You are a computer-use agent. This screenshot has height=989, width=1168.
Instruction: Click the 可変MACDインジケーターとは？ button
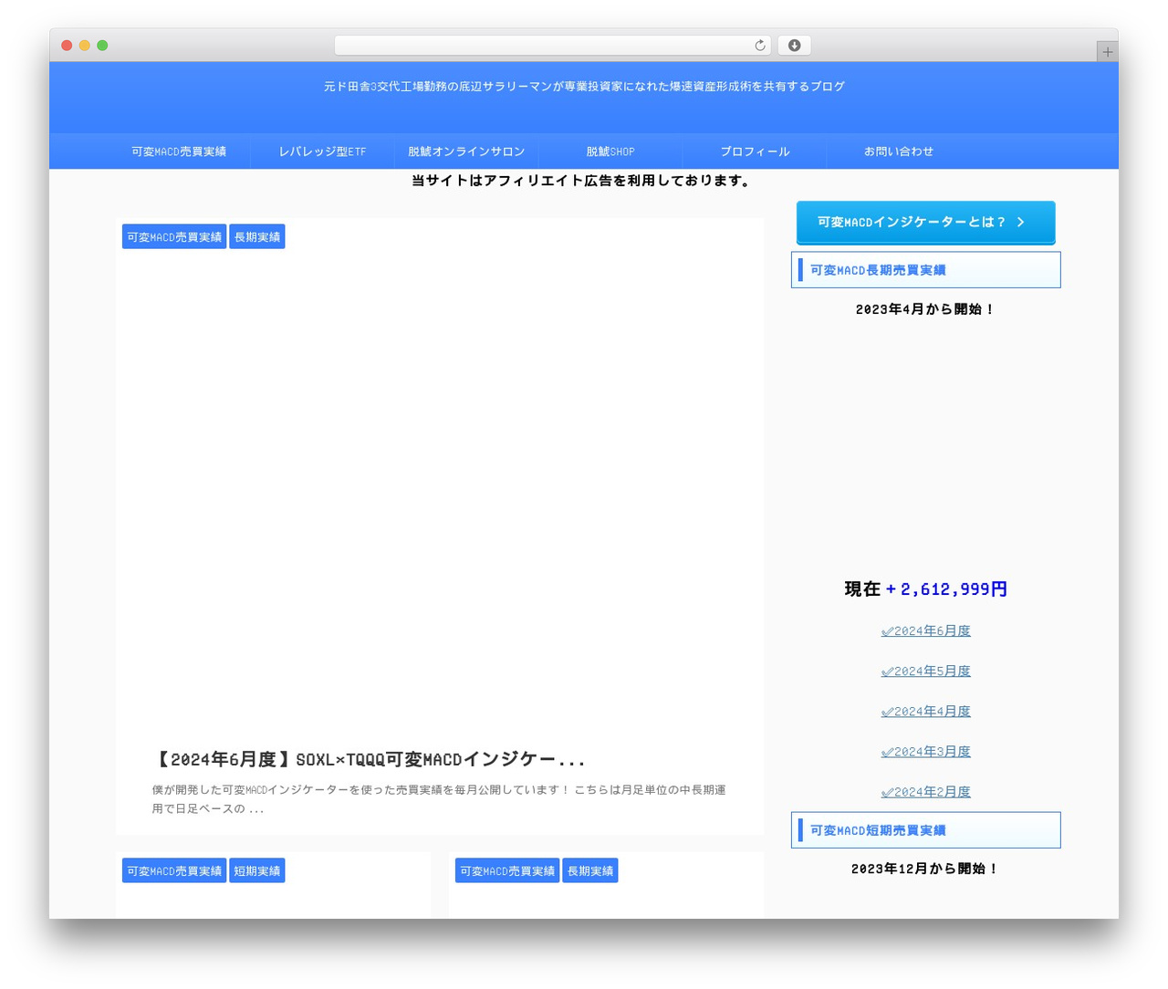point(925,223)
